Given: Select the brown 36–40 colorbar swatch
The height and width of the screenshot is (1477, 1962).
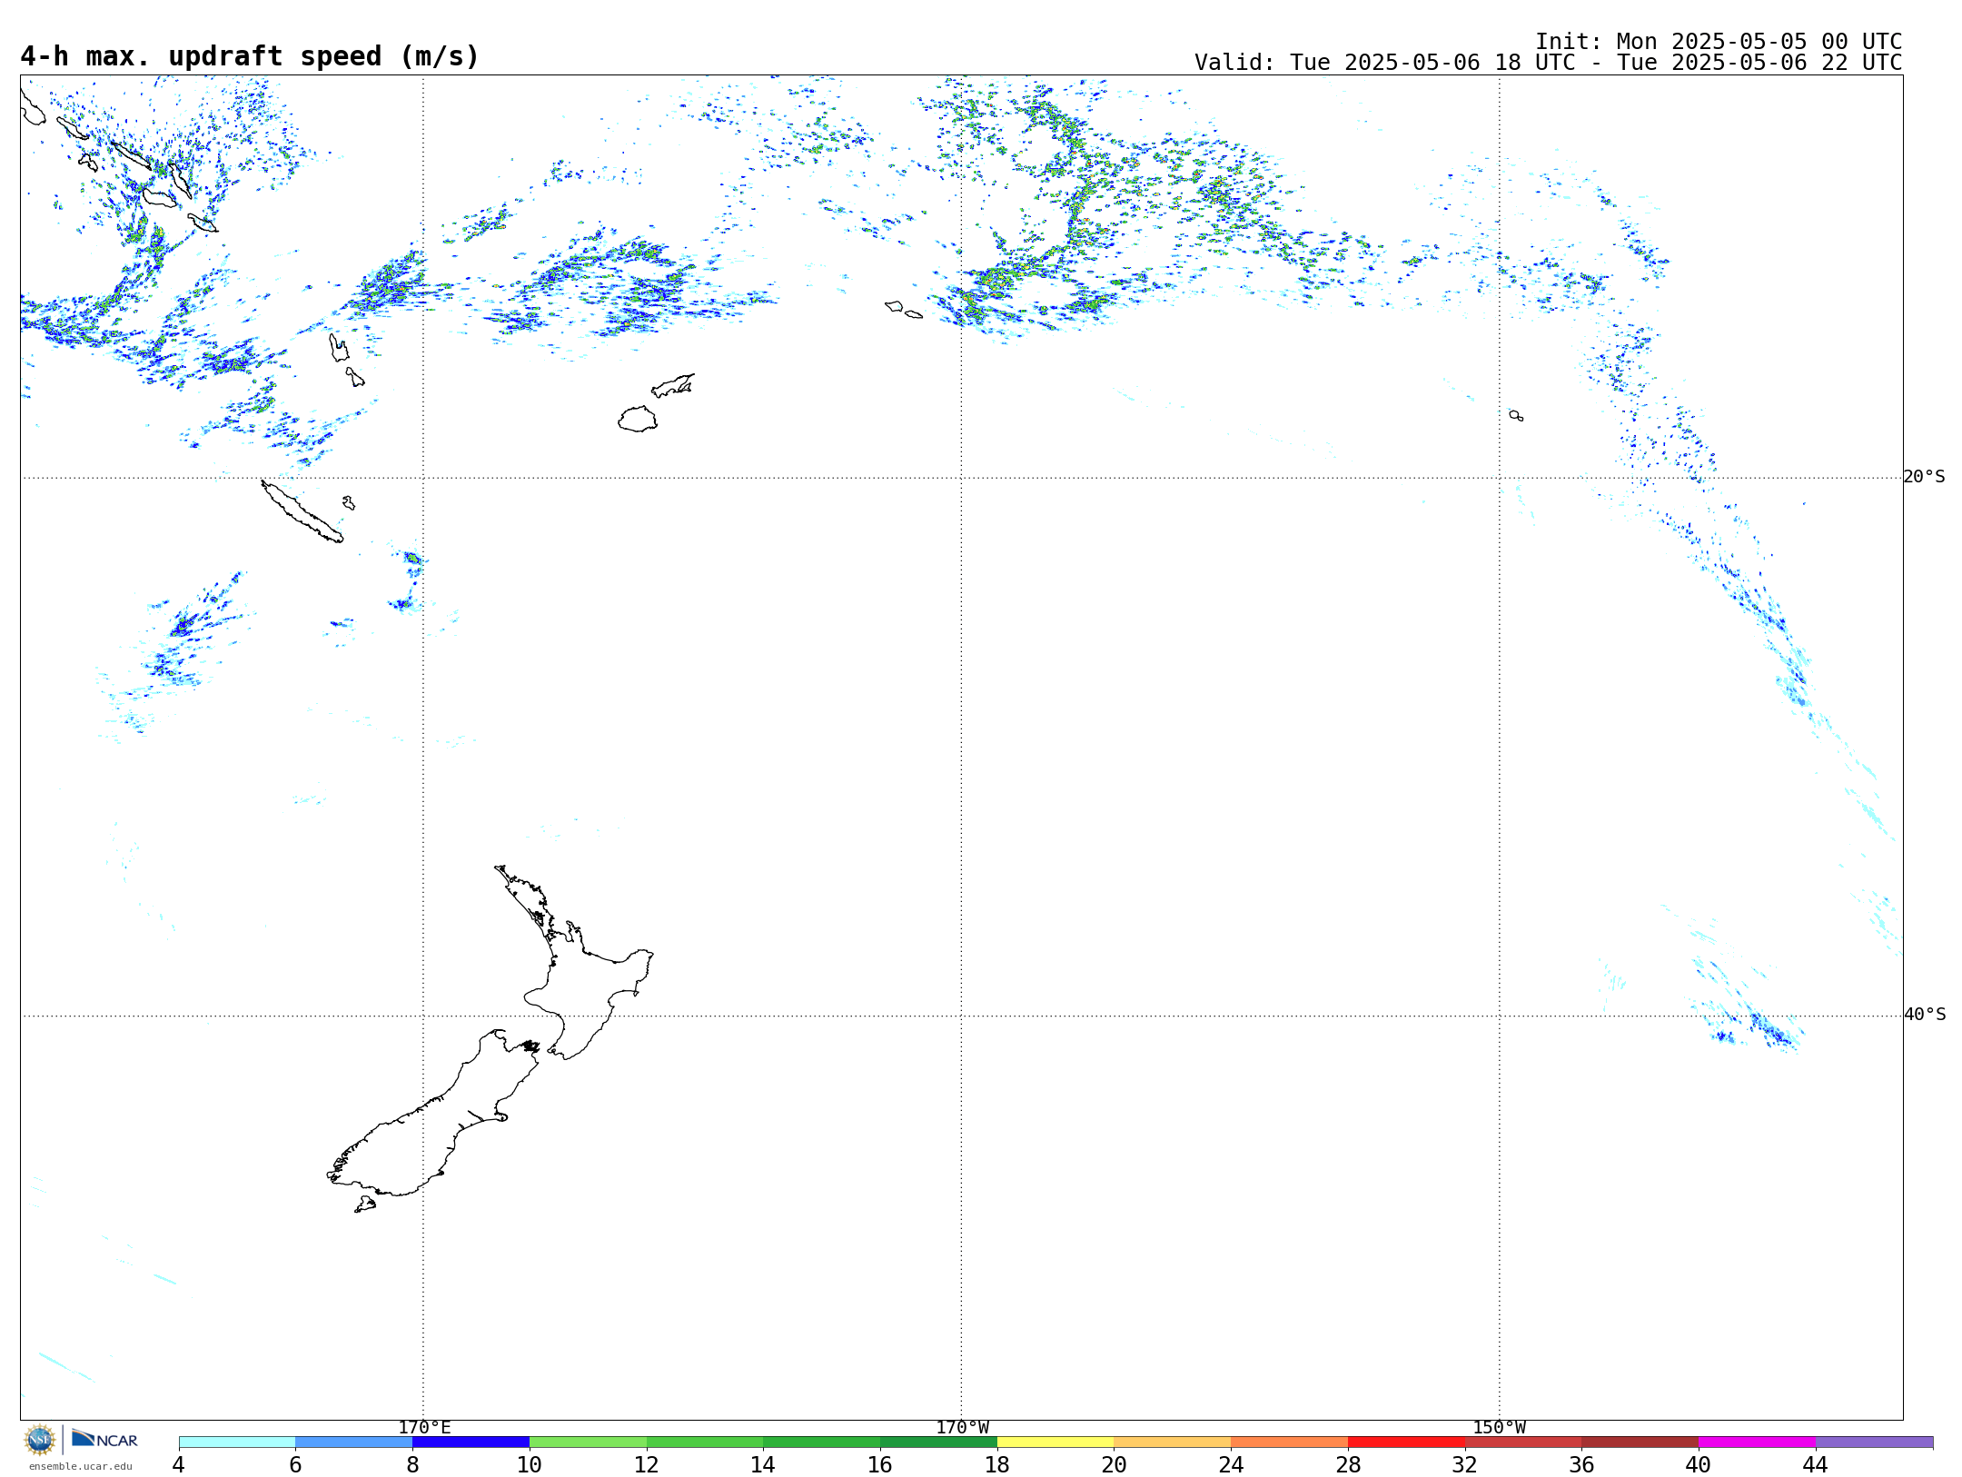Looking at the screenshot, I should click(1640, 1442).
